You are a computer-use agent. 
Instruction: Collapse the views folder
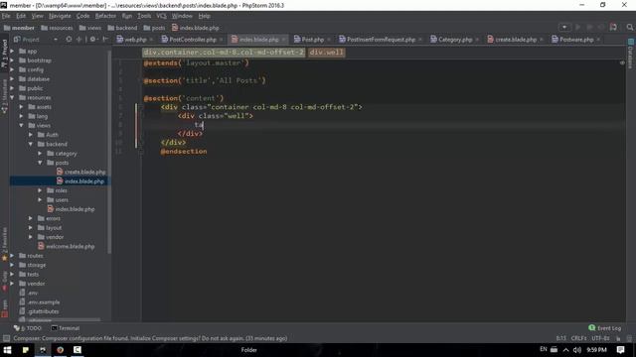22,126
